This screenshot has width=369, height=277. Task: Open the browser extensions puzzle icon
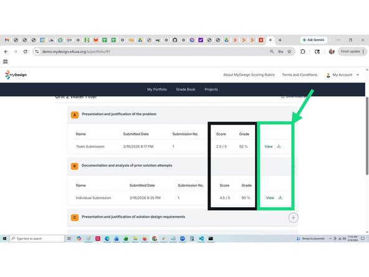[303, 51]
